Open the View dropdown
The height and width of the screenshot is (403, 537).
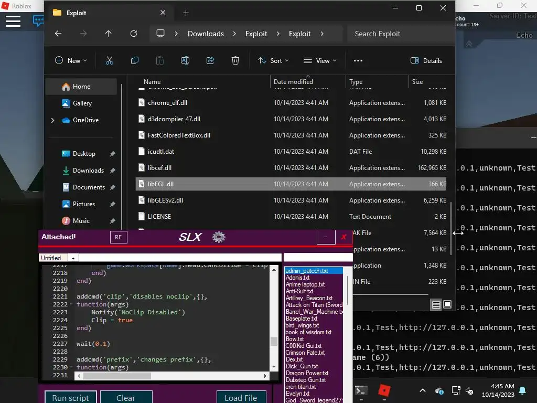[x=320, y=61]
